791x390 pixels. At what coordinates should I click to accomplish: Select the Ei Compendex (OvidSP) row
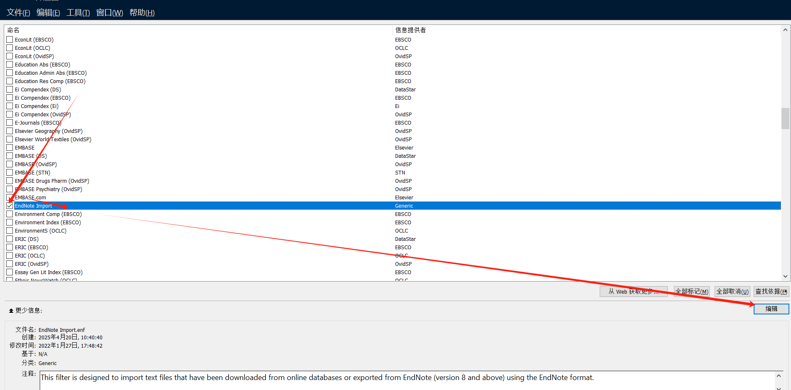click(x=393, y=114)
